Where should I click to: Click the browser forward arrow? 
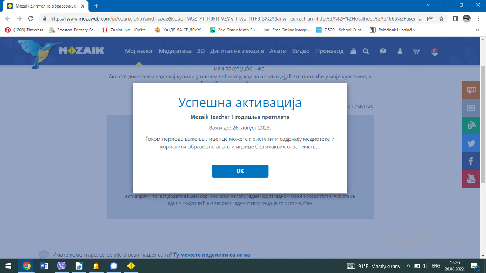pos(19,18)
